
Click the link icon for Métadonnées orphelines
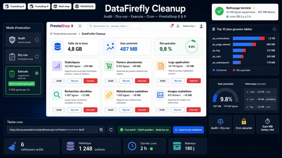[x=109, y=95]
